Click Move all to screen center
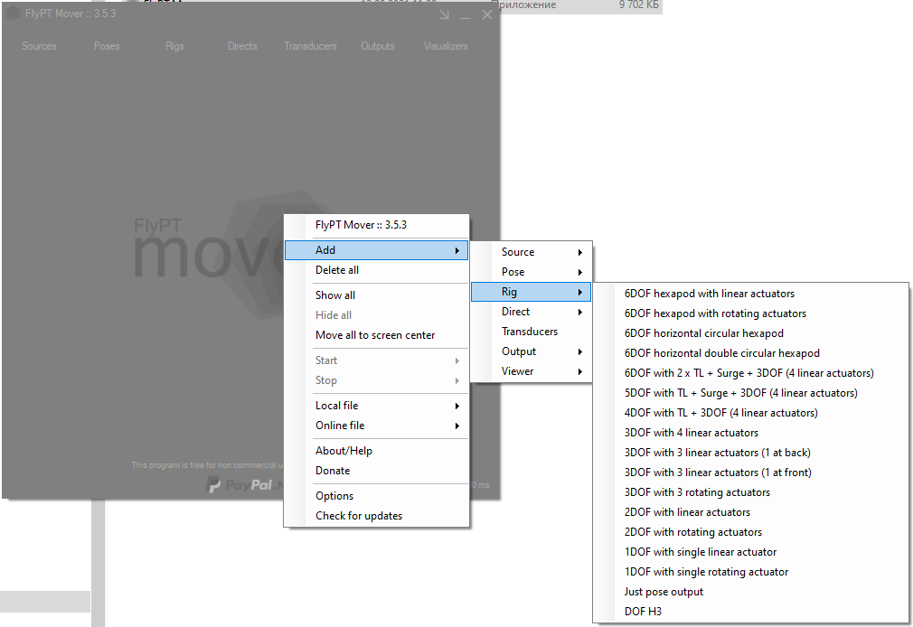 click(x=376, y=335)
